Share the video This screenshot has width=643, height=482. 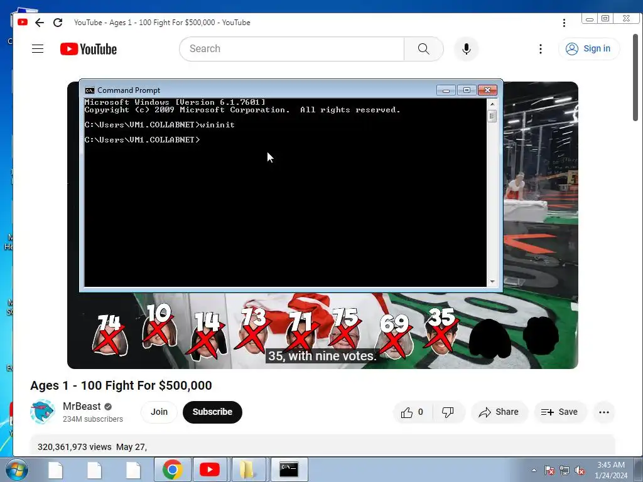(x=499, y=412)
